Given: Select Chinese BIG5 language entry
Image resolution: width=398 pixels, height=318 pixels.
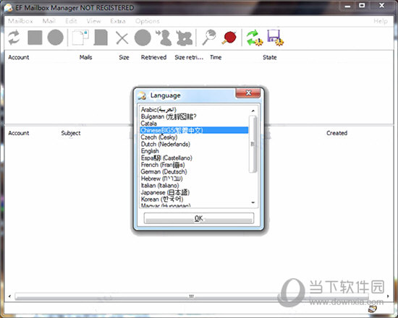Looking at the screenshot, I should (x=194, y=130).
